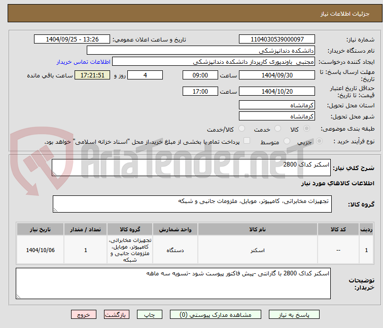383x328 pixels.
Task: Click the نام کالا column header
Action: pos(258,229)
